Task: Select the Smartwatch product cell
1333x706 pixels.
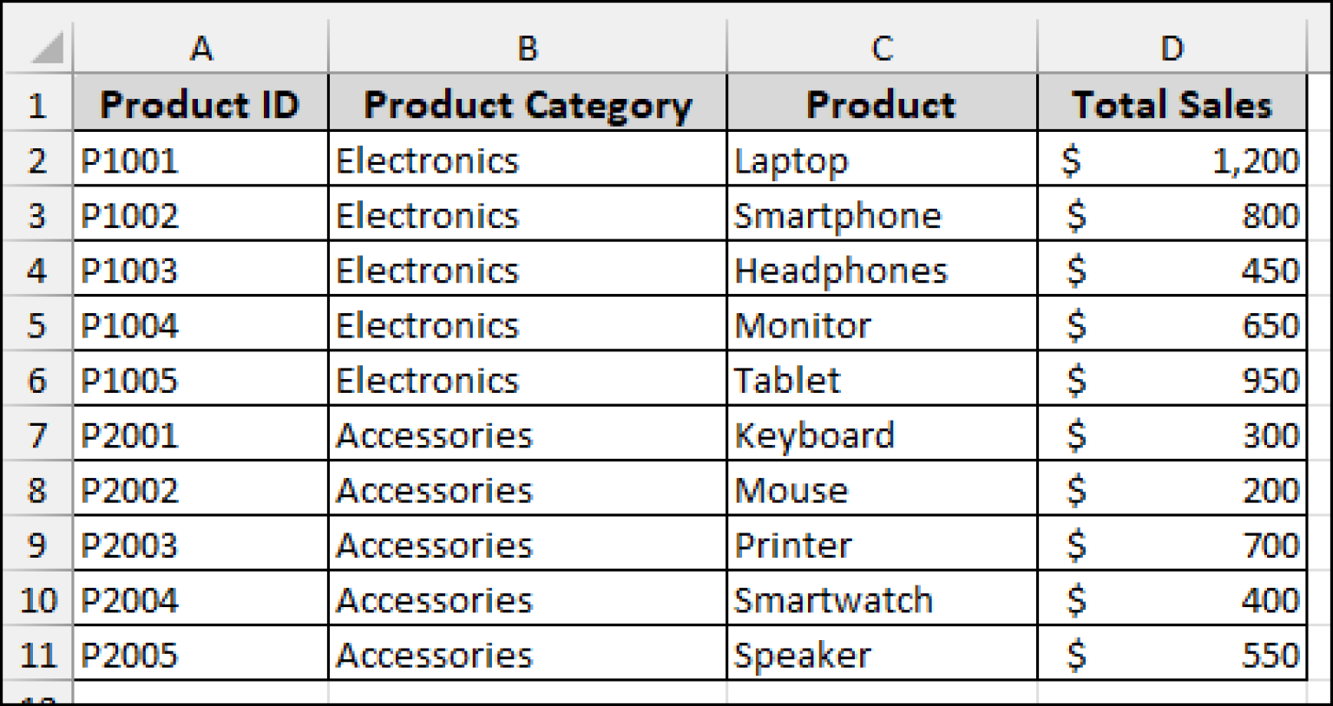Action: [881, 599]
